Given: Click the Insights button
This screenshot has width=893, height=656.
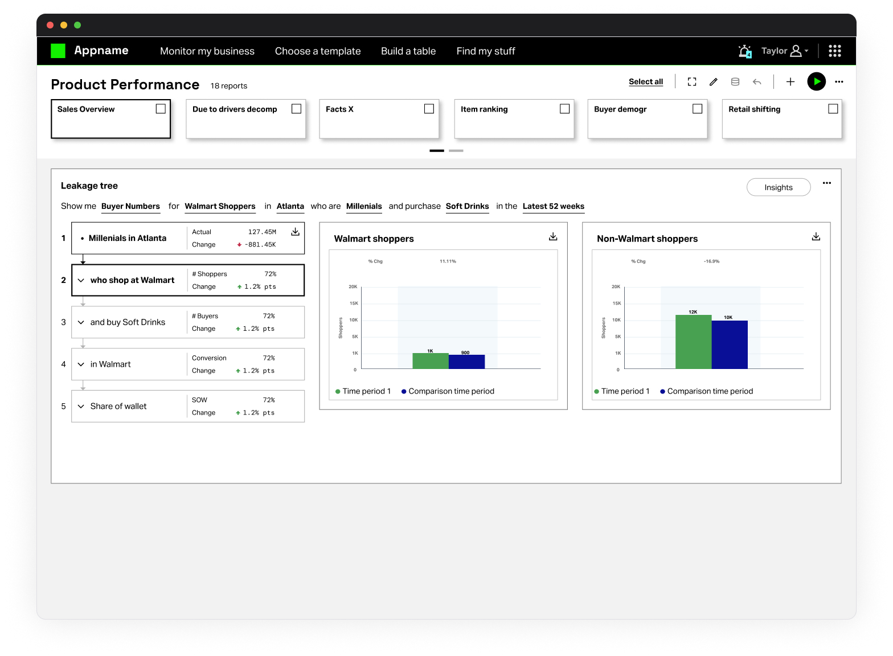Looking at the screenshot, I should pyautogui.click(x=778, y=187).
